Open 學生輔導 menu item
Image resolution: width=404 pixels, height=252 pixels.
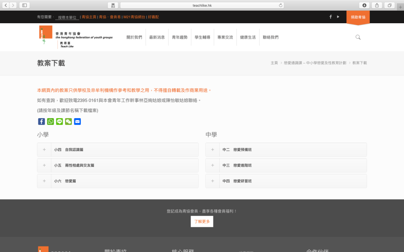click(x=202, y=37)
